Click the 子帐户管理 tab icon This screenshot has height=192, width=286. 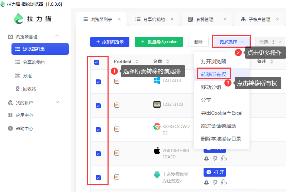(243, 19)
